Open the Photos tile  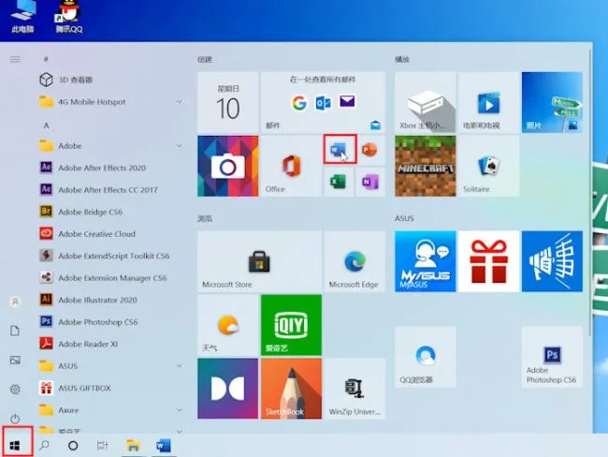[x=552, y=102]
